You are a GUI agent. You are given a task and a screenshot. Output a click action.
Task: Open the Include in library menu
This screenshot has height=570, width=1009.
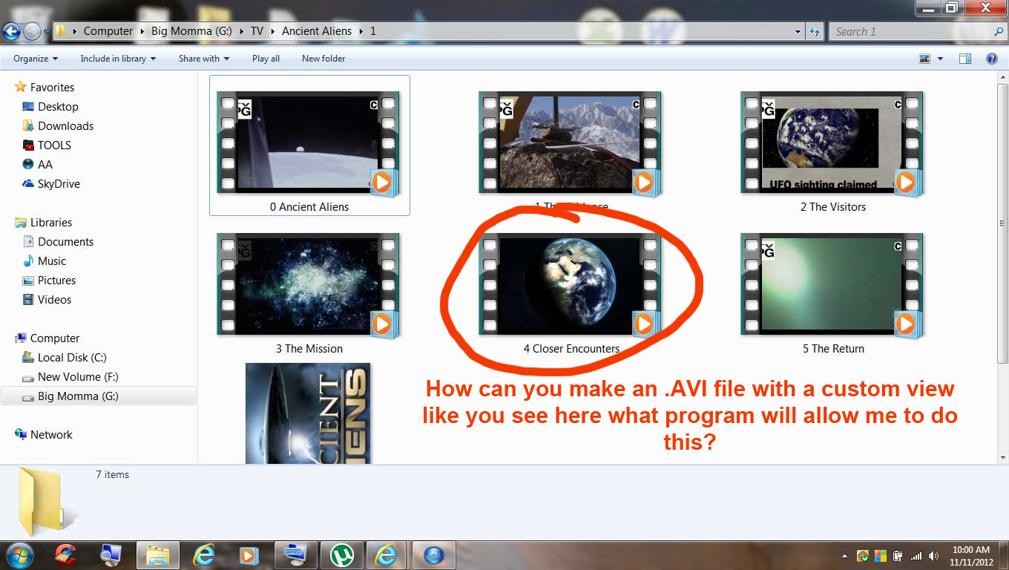click(x=118, y=59)
